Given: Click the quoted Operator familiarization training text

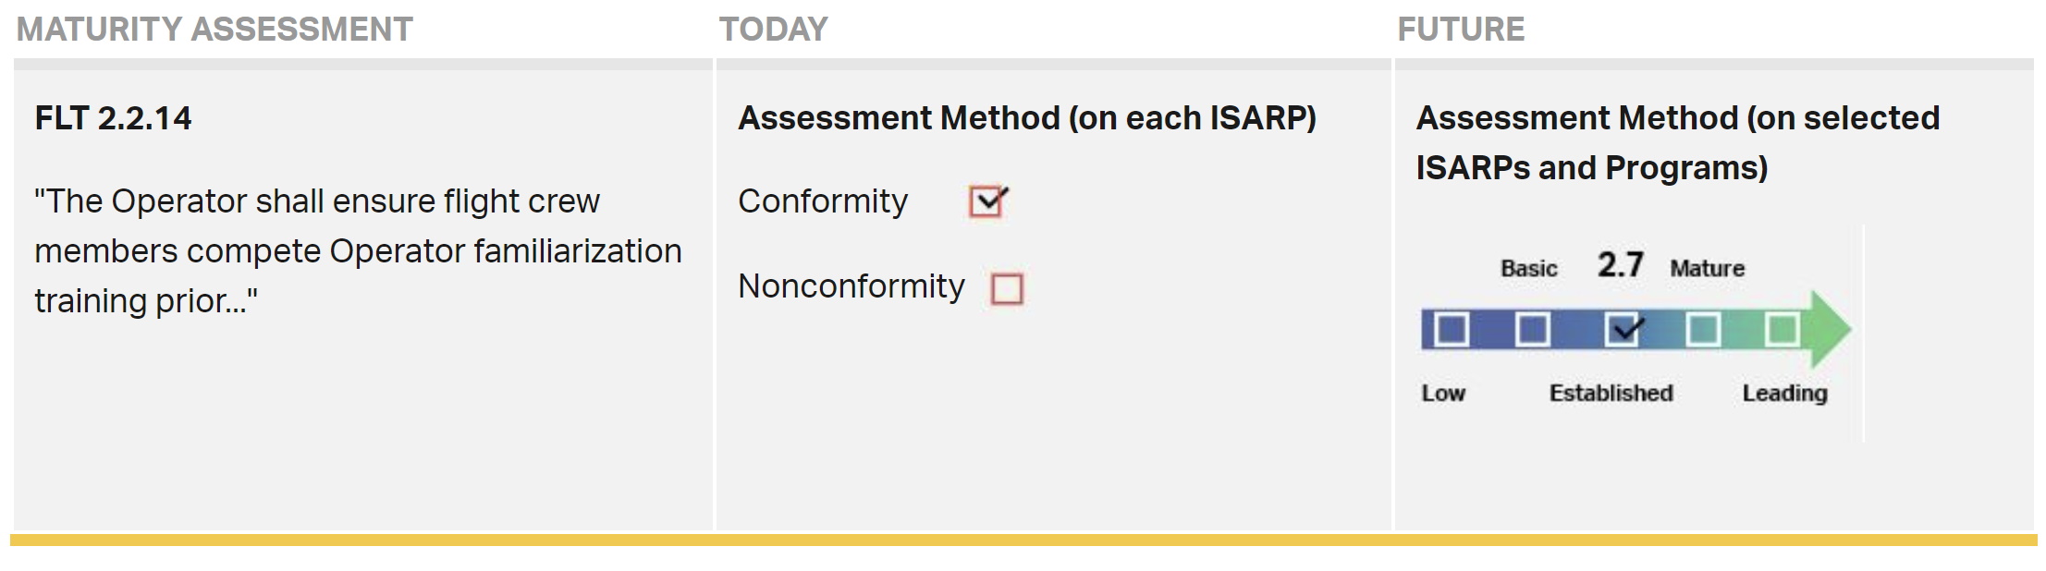Looking at the screenshot, I should click(358, 251).
